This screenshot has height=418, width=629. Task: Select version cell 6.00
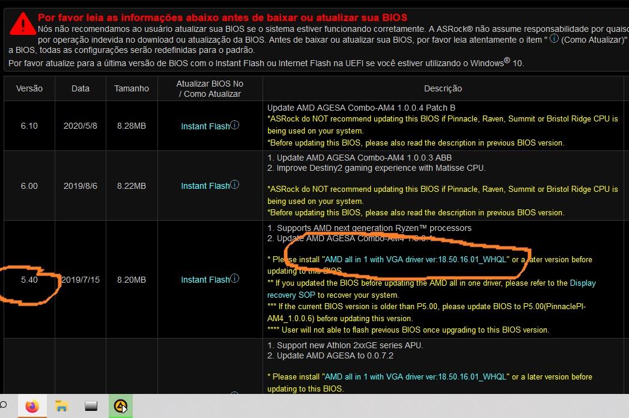click(x=29, y=186)
